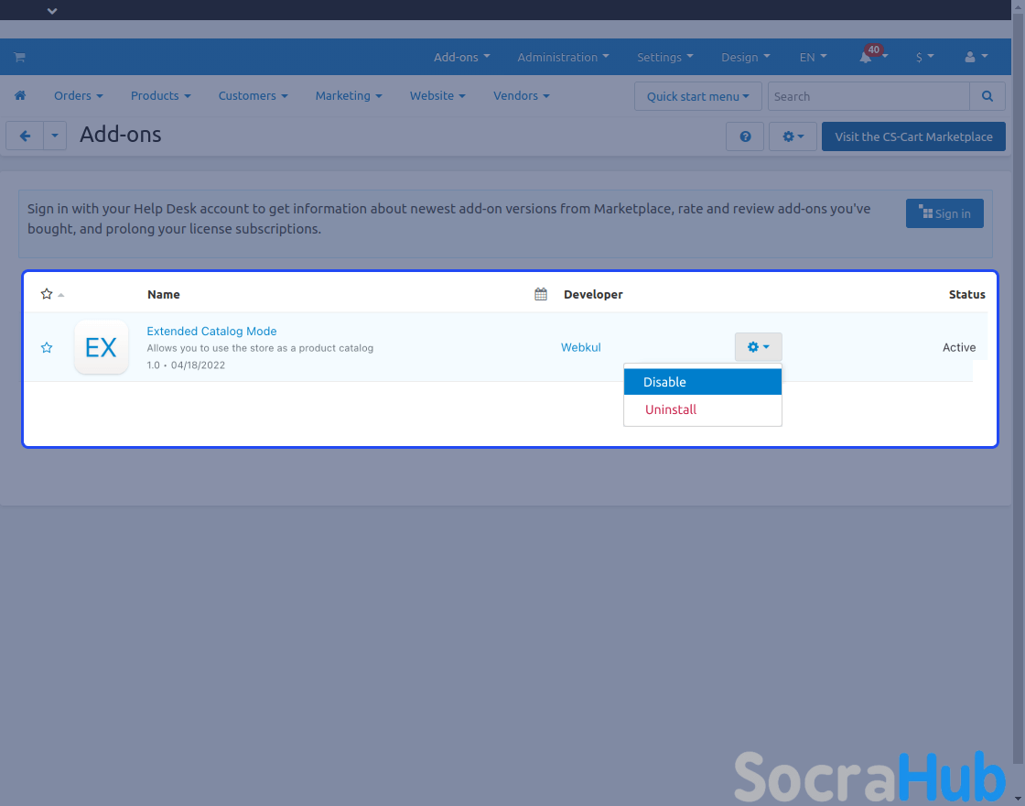The image size is (1025, 806).
Task: Open the Settings menu
Action: click(x=664, y=57)
